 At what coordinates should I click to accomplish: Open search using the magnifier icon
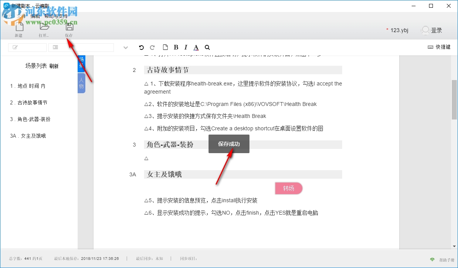click(207, 47)
